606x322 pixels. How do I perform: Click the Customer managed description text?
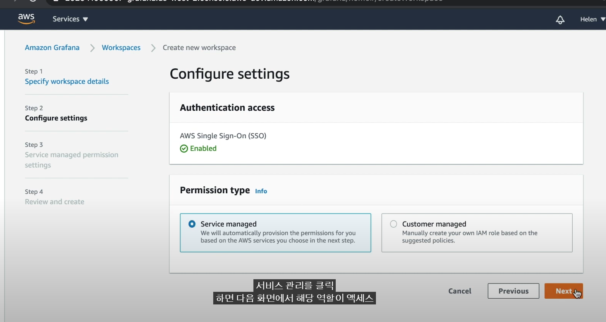coord(470,237)
